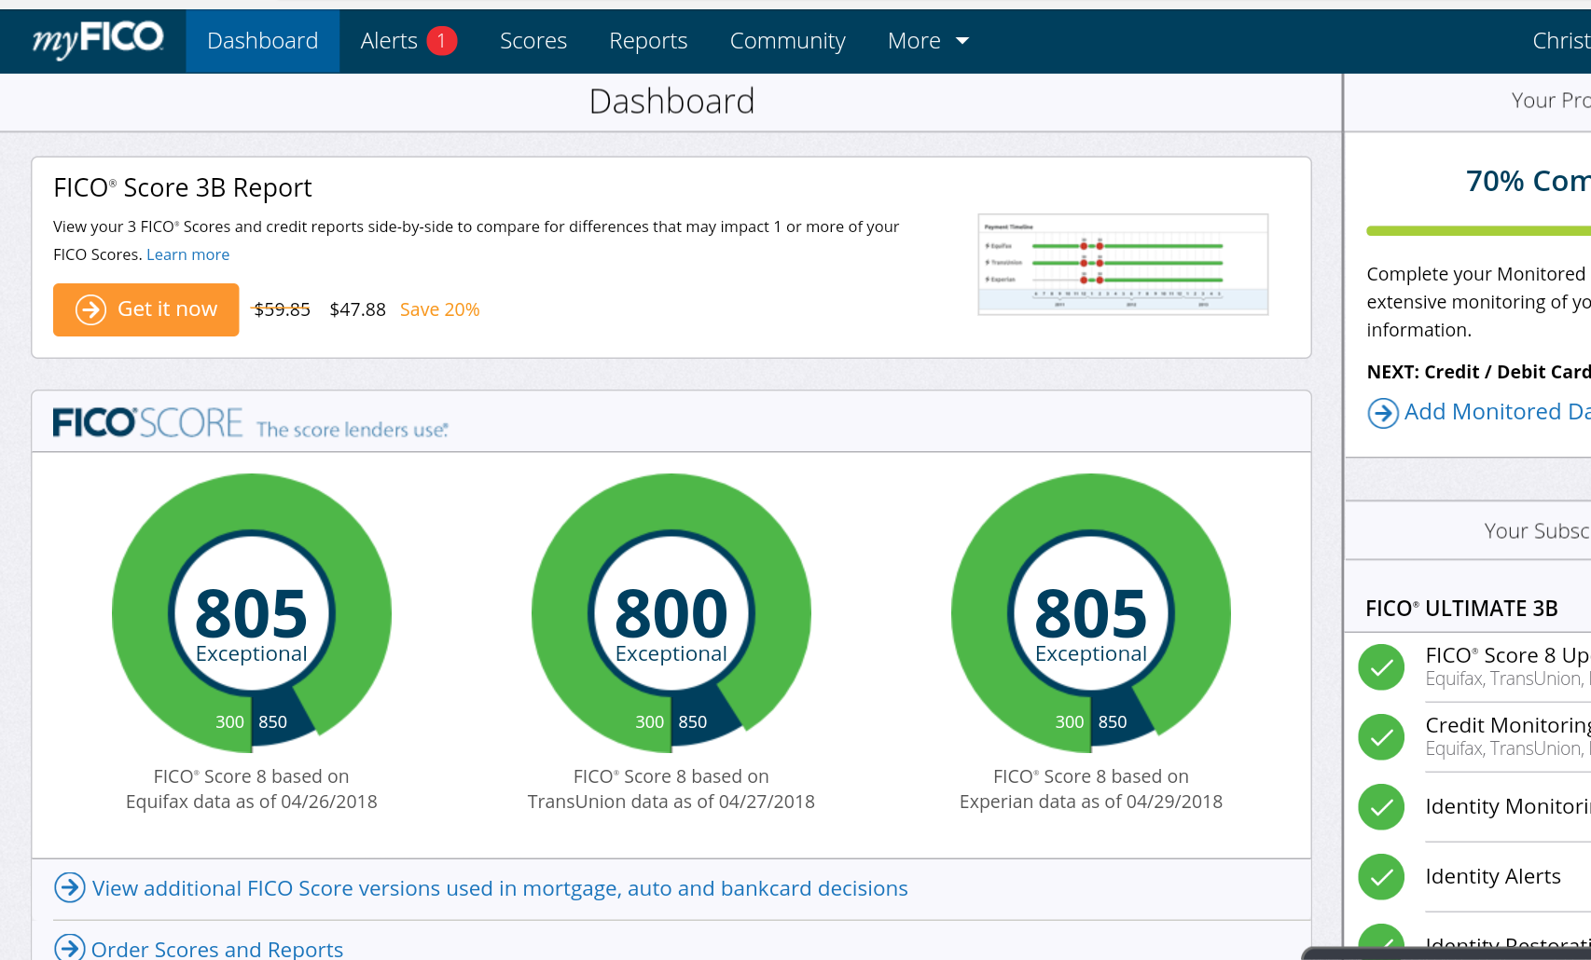This screenshot has width=1591, height=960.
Task: Select the Experian 805 score gauge
Action: [1091, 613]
